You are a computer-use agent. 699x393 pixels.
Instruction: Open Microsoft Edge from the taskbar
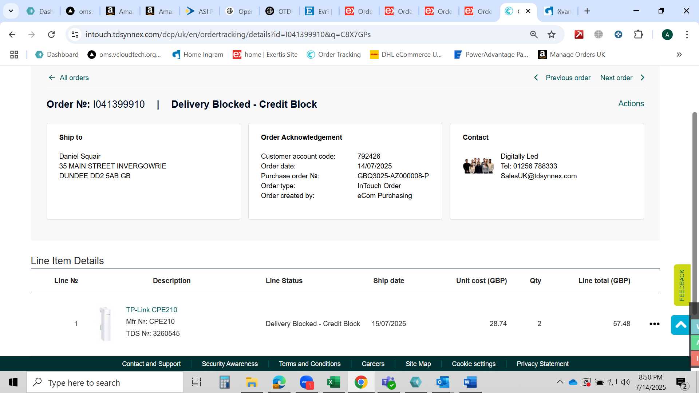pyautogui.click(x=279, y=382)
